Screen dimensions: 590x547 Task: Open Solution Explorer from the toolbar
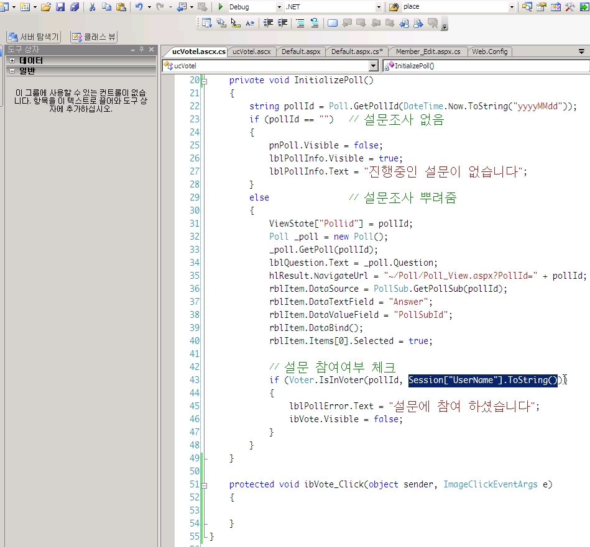[527, 7]
